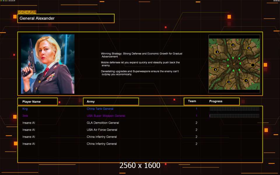
Task: Pick start position marker 6 on the minimap
Action: point(249,48)
